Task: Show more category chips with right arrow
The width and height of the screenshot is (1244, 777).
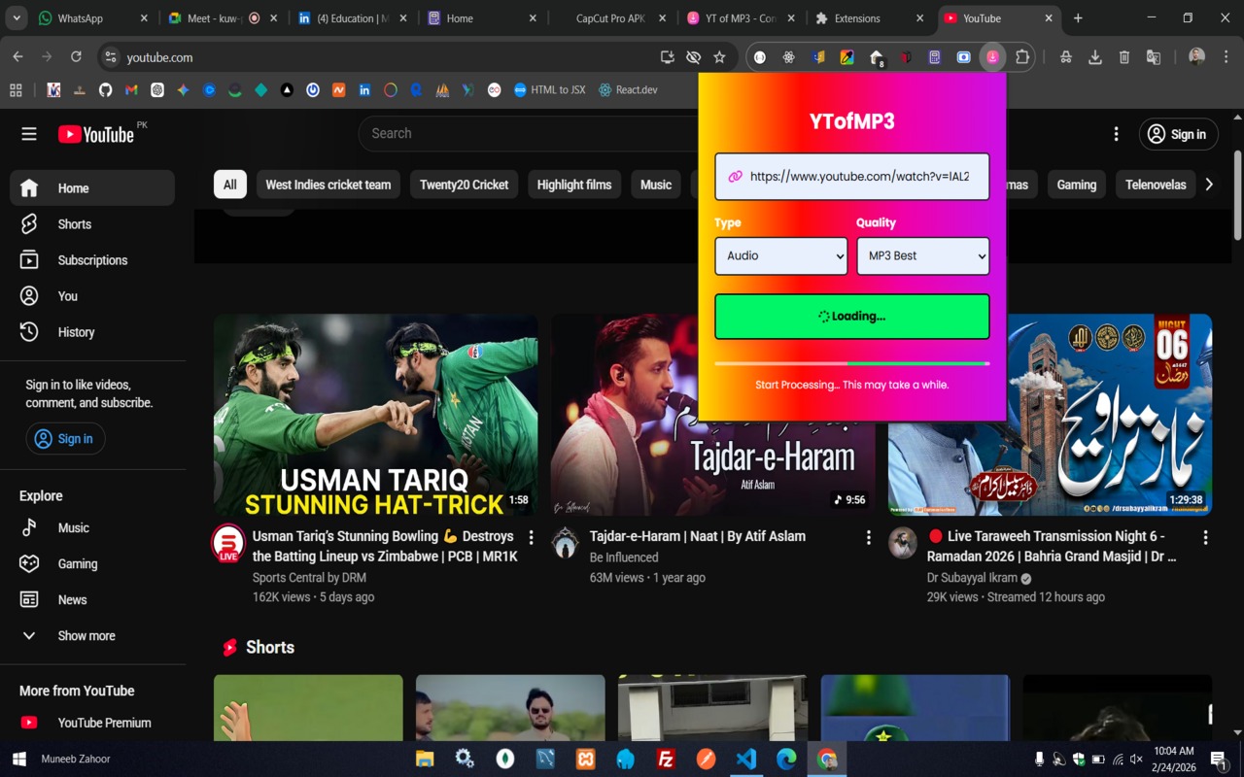Action: 1209,185
